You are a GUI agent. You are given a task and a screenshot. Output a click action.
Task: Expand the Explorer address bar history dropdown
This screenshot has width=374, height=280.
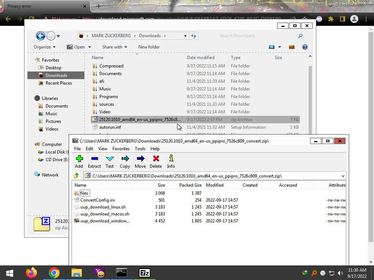point(185,36)
